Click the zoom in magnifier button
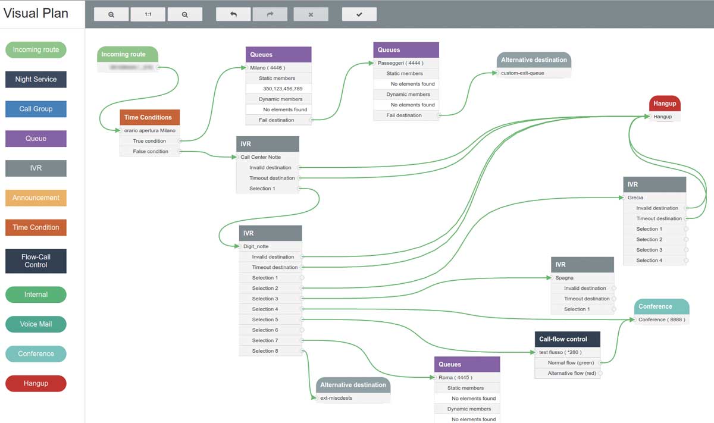 [111, 14]
